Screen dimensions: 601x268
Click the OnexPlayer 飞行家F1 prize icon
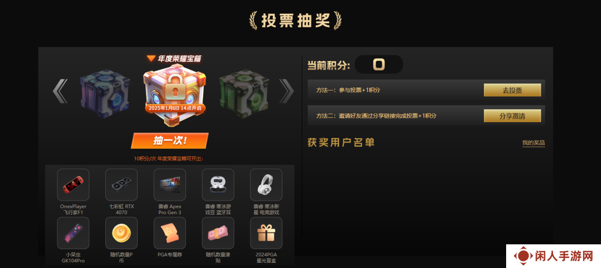[73, 185]
